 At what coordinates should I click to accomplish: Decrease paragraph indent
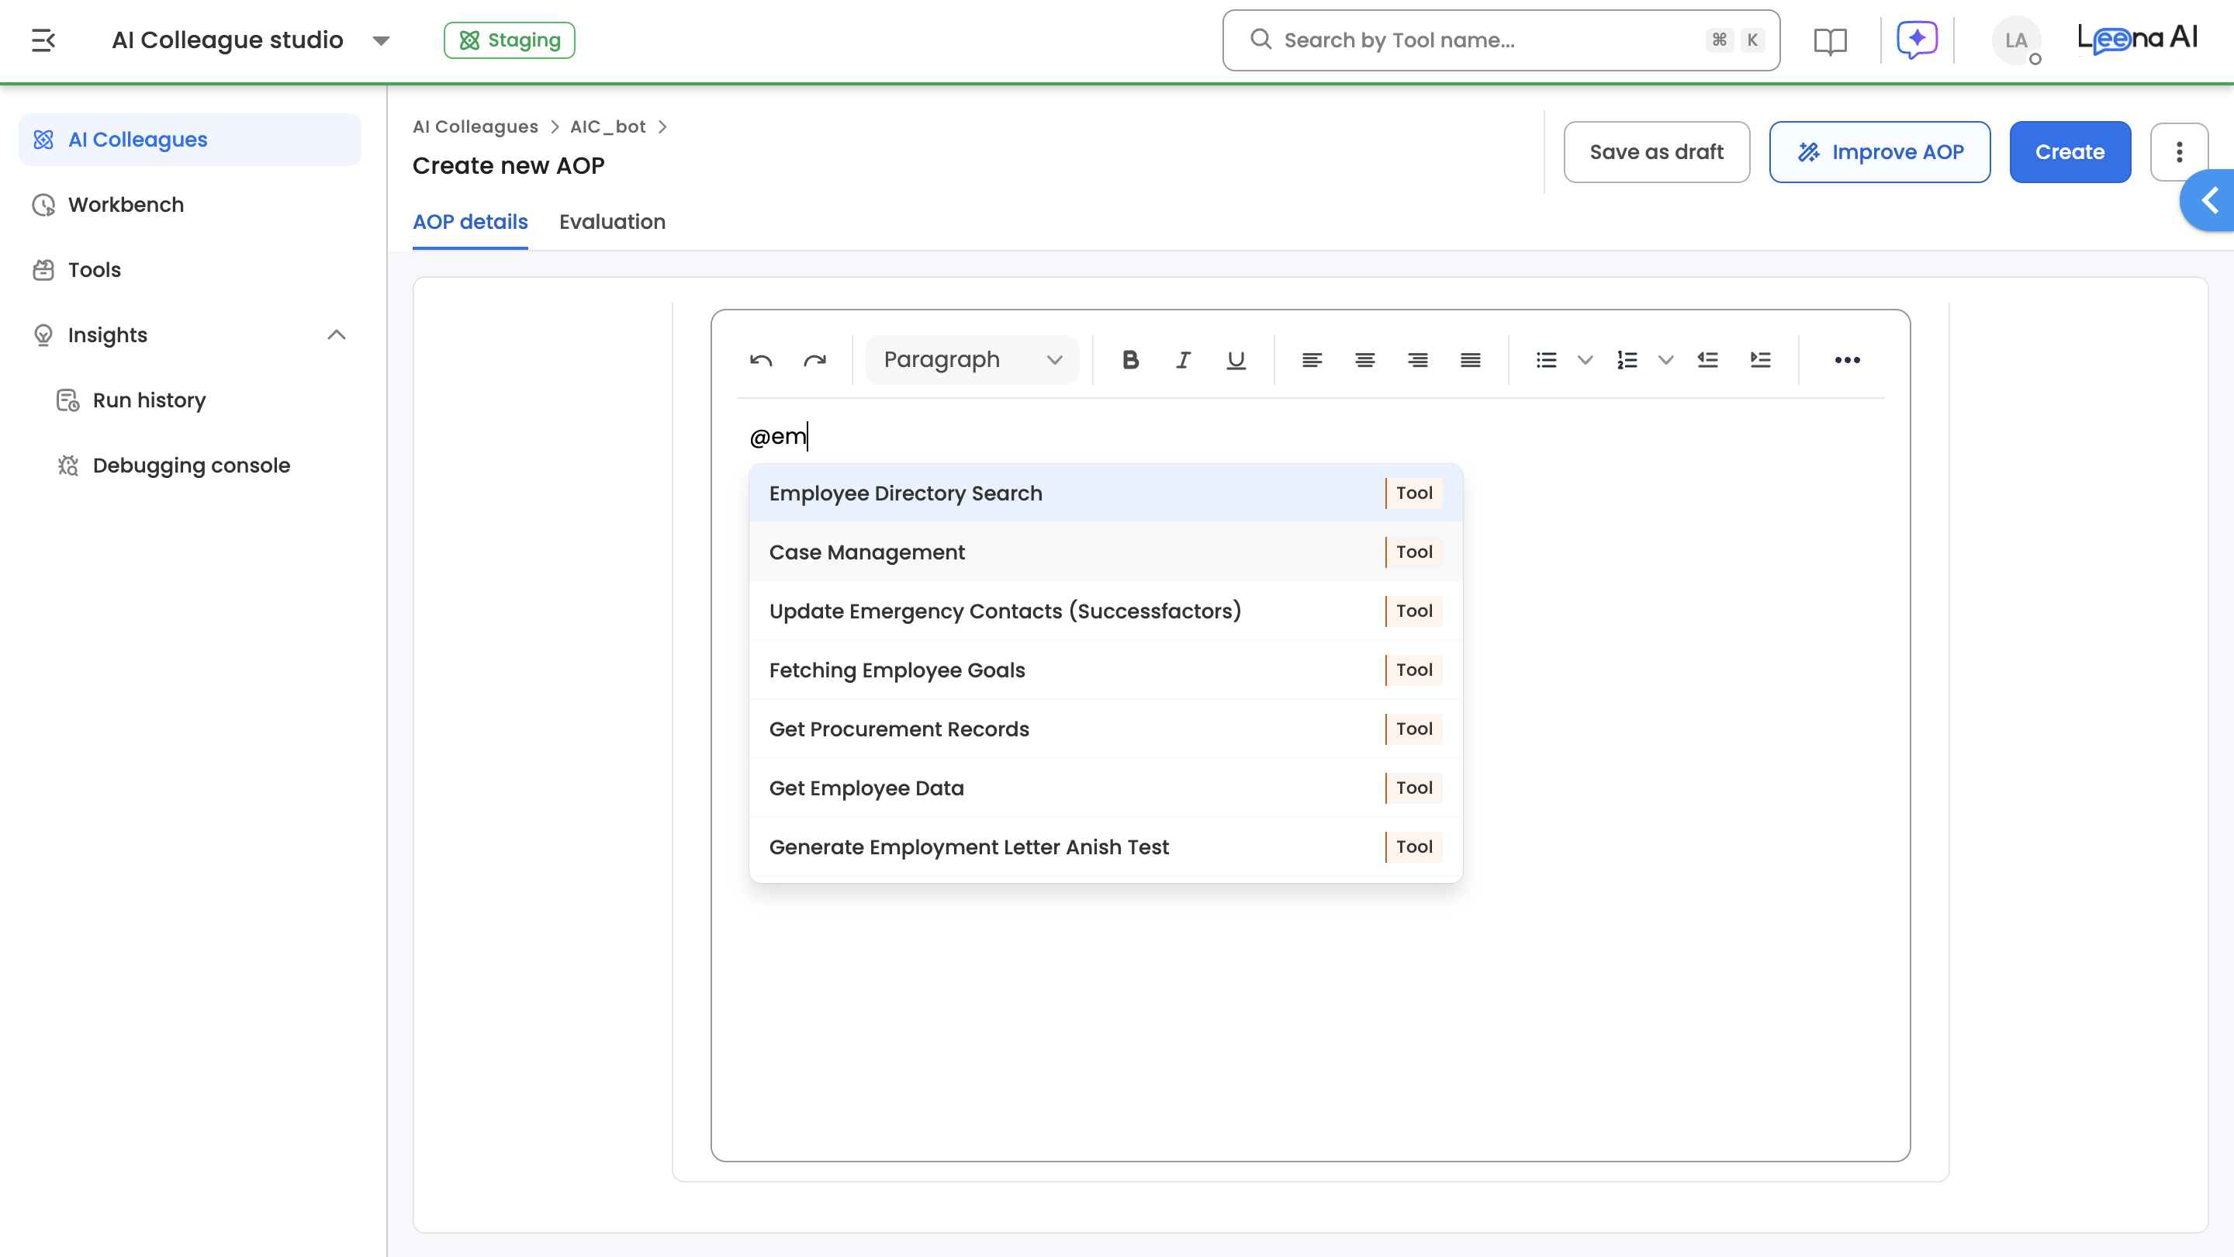click(x=1707, y=360)
